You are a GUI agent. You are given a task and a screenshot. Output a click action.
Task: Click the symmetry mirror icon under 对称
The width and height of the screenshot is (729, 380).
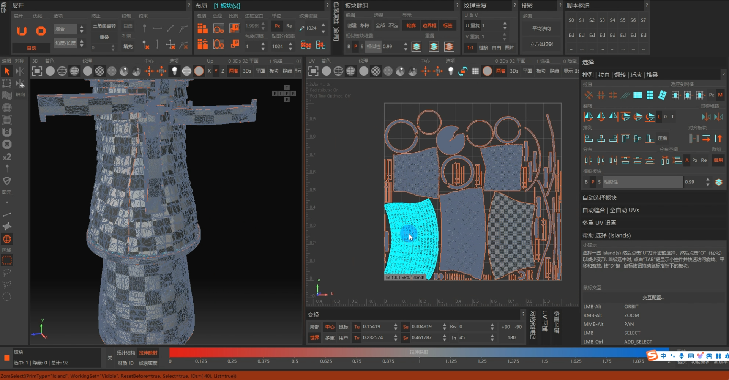[20, 71]
